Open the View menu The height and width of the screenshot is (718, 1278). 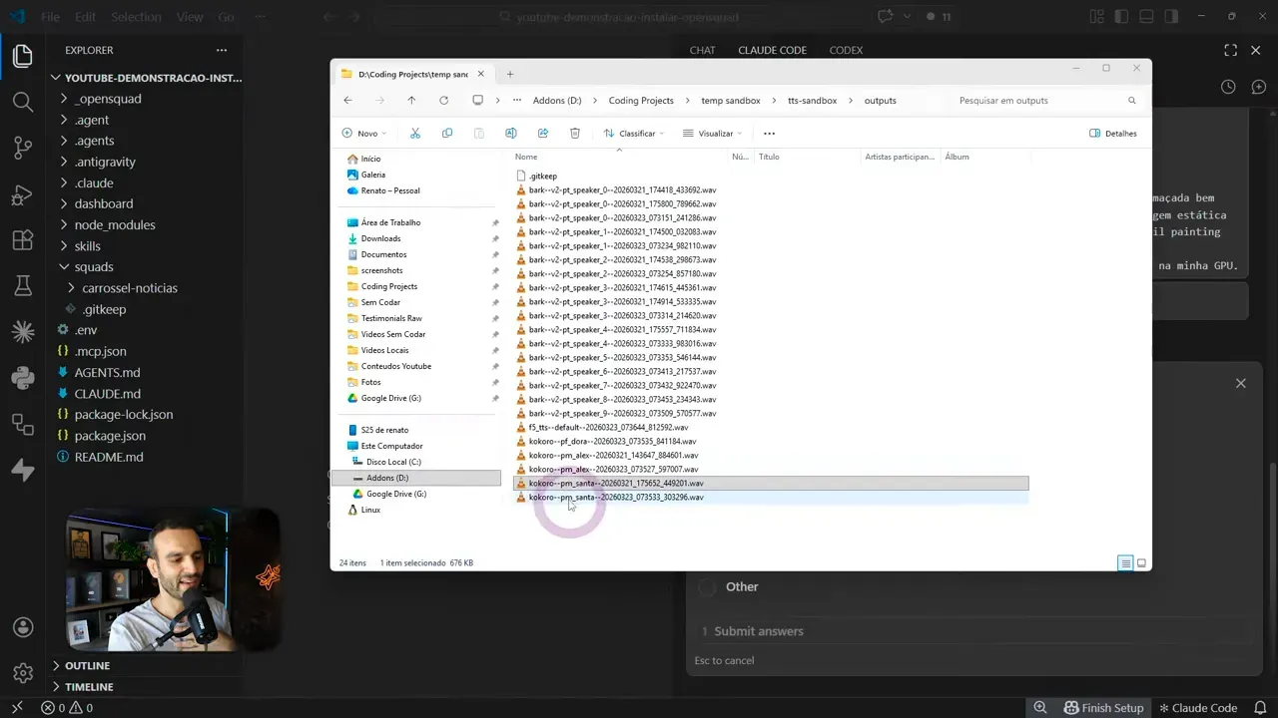point(189,16)
